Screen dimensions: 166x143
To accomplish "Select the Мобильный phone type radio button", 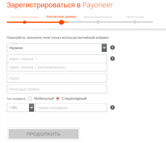I will tap(30, 98).
